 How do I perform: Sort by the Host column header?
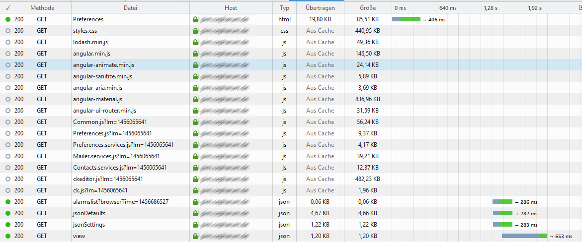(x=231, y=8)
